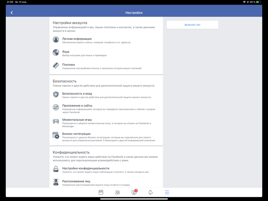Open Язык settings
The height and width of the screenshot is (201, 268).
(106, 53)
